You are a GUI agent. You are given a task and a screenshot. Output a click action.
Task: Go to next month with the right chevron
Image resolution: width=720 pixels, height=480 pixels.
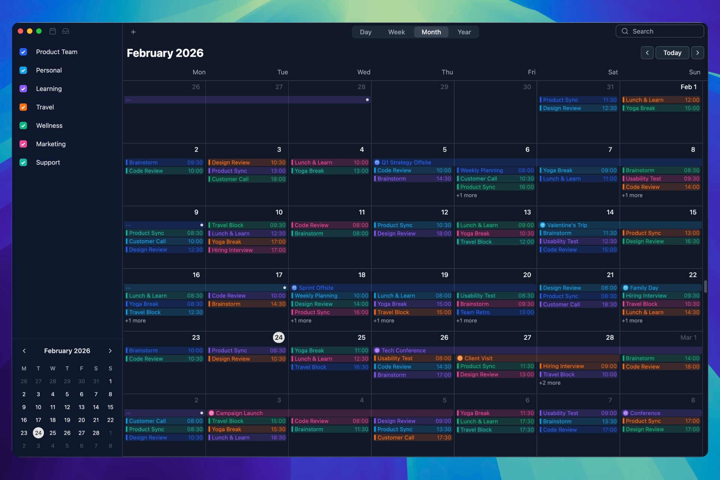[697, 52]
